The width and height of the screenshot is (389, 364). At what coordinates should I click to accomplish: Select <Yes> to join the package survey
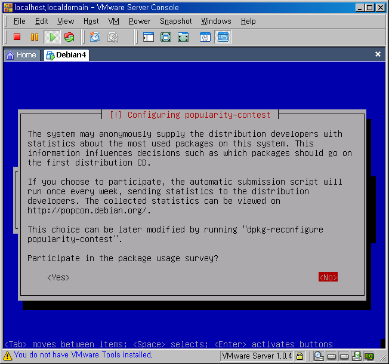point(58,277)
